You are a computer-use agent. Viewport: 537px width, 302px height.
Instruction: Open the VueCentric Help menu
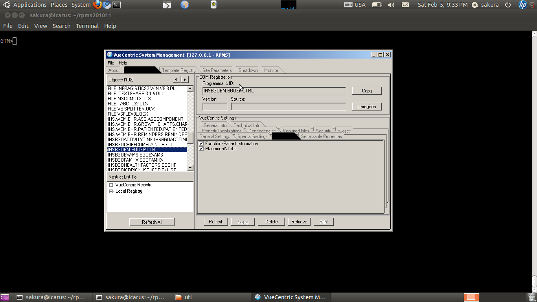[123, 63]
